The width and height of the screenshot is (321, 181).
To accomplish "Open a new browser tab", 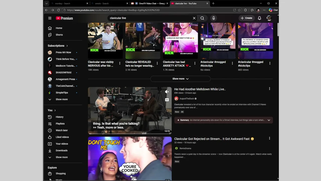I will pos(213,4).
